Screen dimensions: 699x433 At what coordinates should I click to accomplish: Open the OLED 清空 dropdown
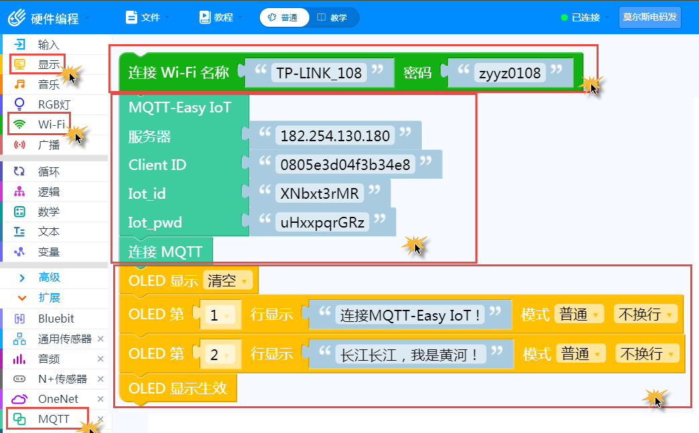point(229,281)
